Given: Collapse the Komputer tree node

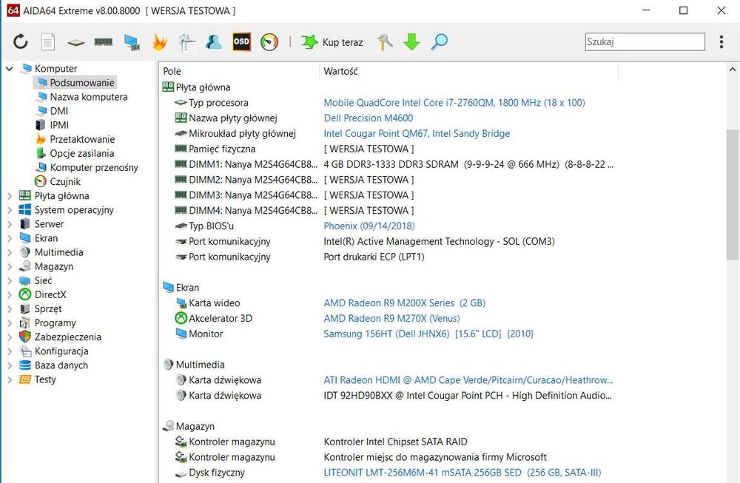Looking at the screenshot, I should 9,68.
